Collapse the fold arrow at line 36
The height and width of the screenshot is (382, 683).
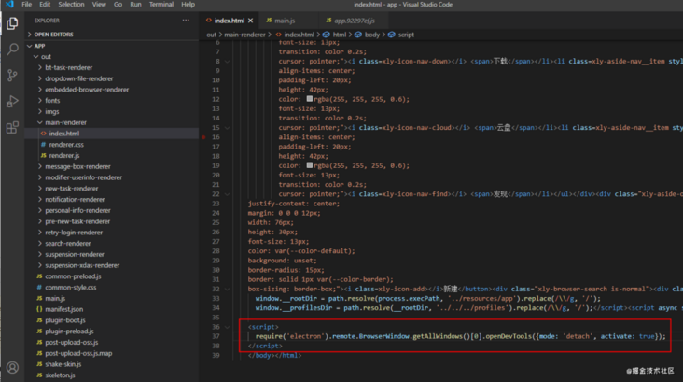pos(227,327)
